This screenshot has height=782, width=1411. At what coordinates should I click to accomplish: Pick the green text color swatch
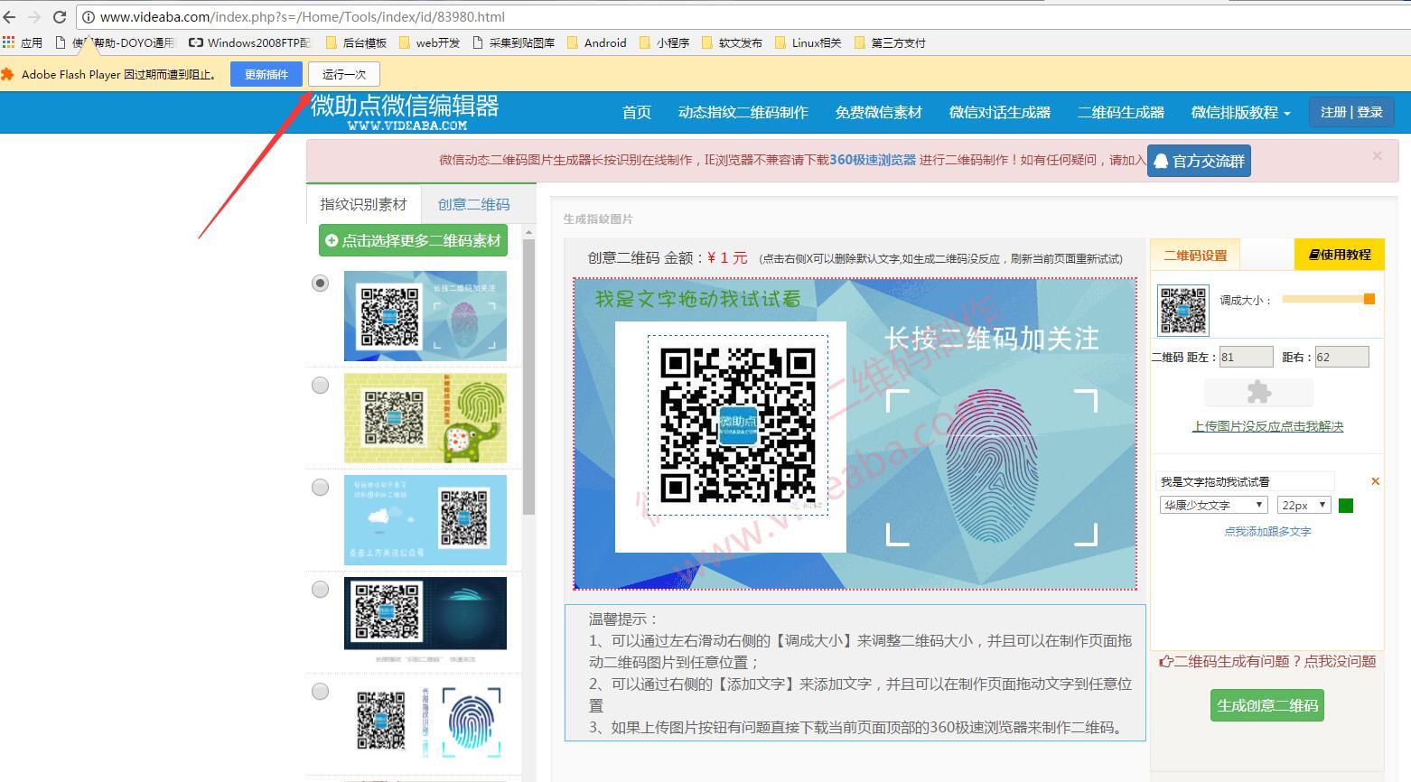coord(1346,506)
